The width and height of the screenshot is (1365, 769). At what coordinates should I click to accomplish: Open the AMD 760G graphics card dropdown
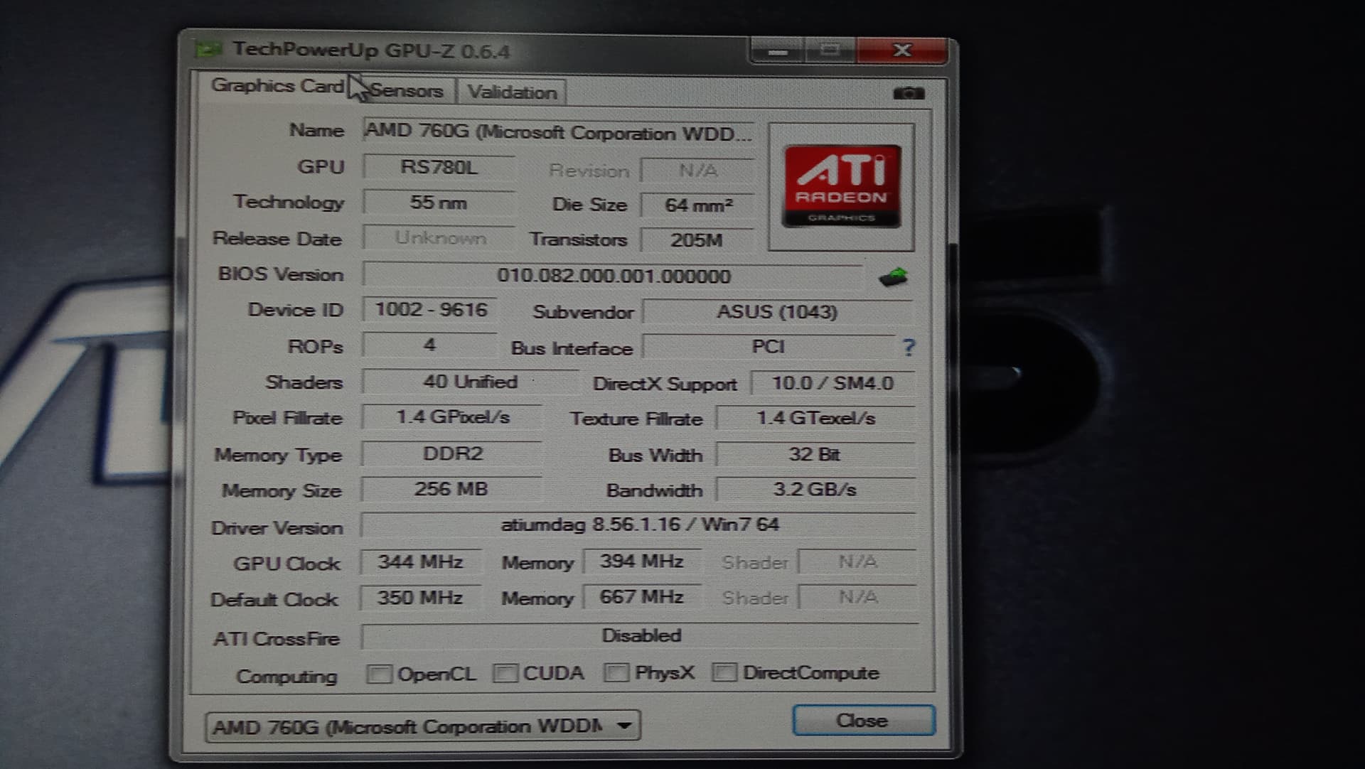[x=422, y=726]
